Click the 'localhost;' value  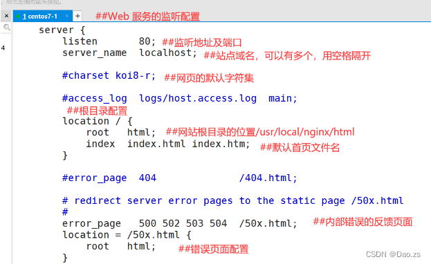pyautogui.click(x=167, y=53)
